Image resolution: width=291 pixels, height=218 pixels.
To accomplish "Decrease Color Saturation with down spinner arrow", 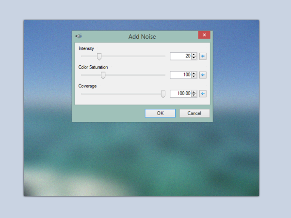I will click(194, 76).
